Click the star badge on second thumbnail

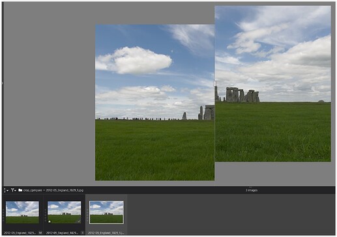(x=50, y=221)
